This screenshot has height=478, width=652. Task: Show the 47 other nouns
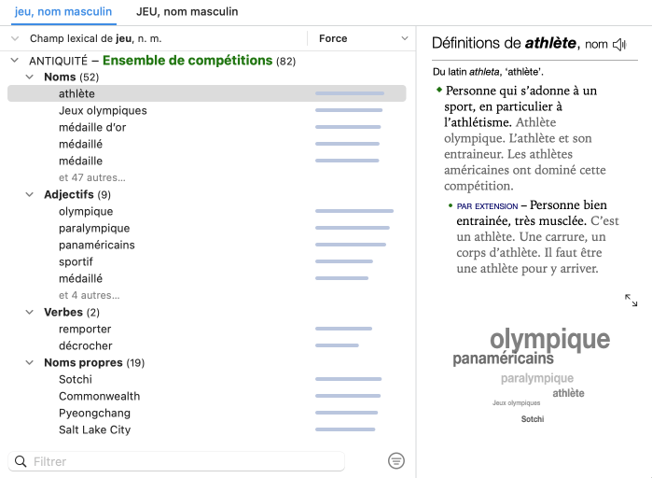(x=91, y=177)
